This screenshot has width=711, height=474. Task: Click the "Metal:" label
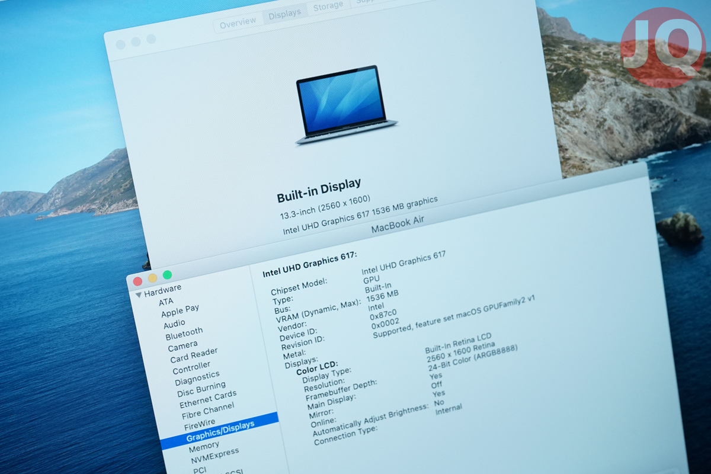294,355
